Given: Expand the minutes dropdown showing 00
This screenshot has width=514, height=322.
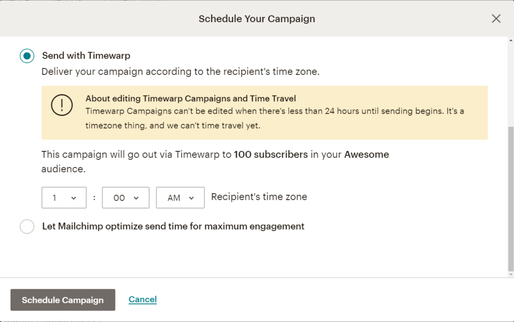Looking at the screenshot, I should point(125,197).
